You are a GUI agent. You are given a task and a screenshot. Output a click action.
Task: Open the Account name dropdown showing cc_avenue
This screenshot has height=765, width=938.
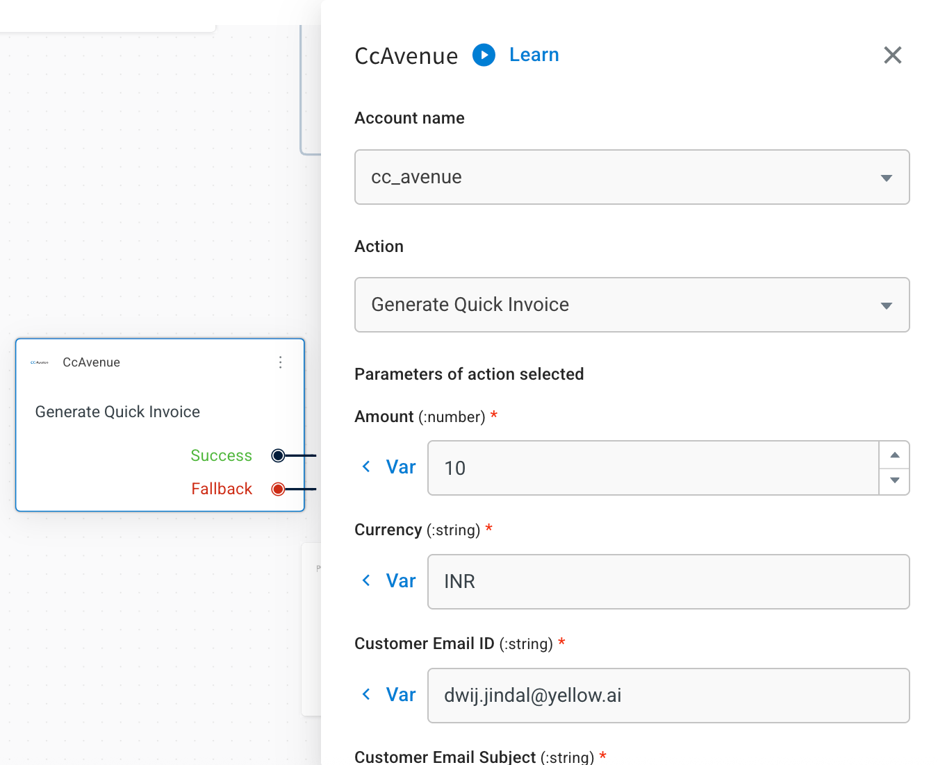632,177
